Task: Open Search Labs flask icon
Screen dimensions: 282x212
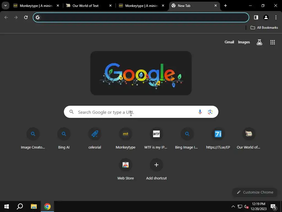Action: tap(259, 42)
